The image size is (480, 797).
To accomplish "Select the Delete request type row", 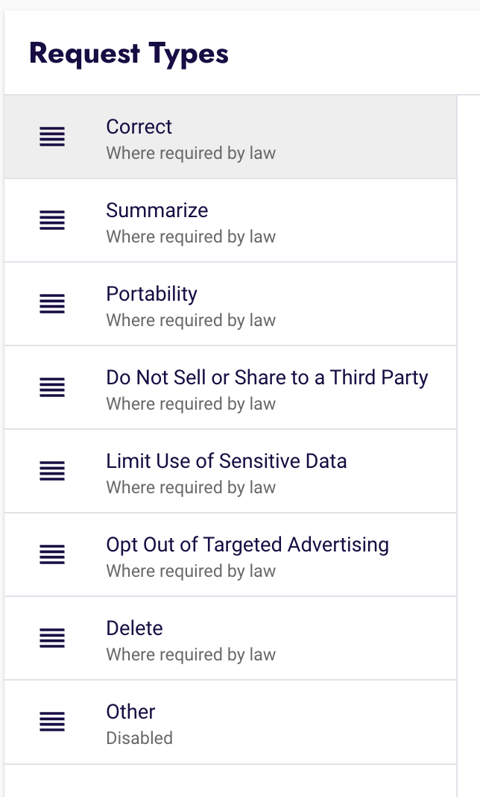I will [x=134, y=628].
